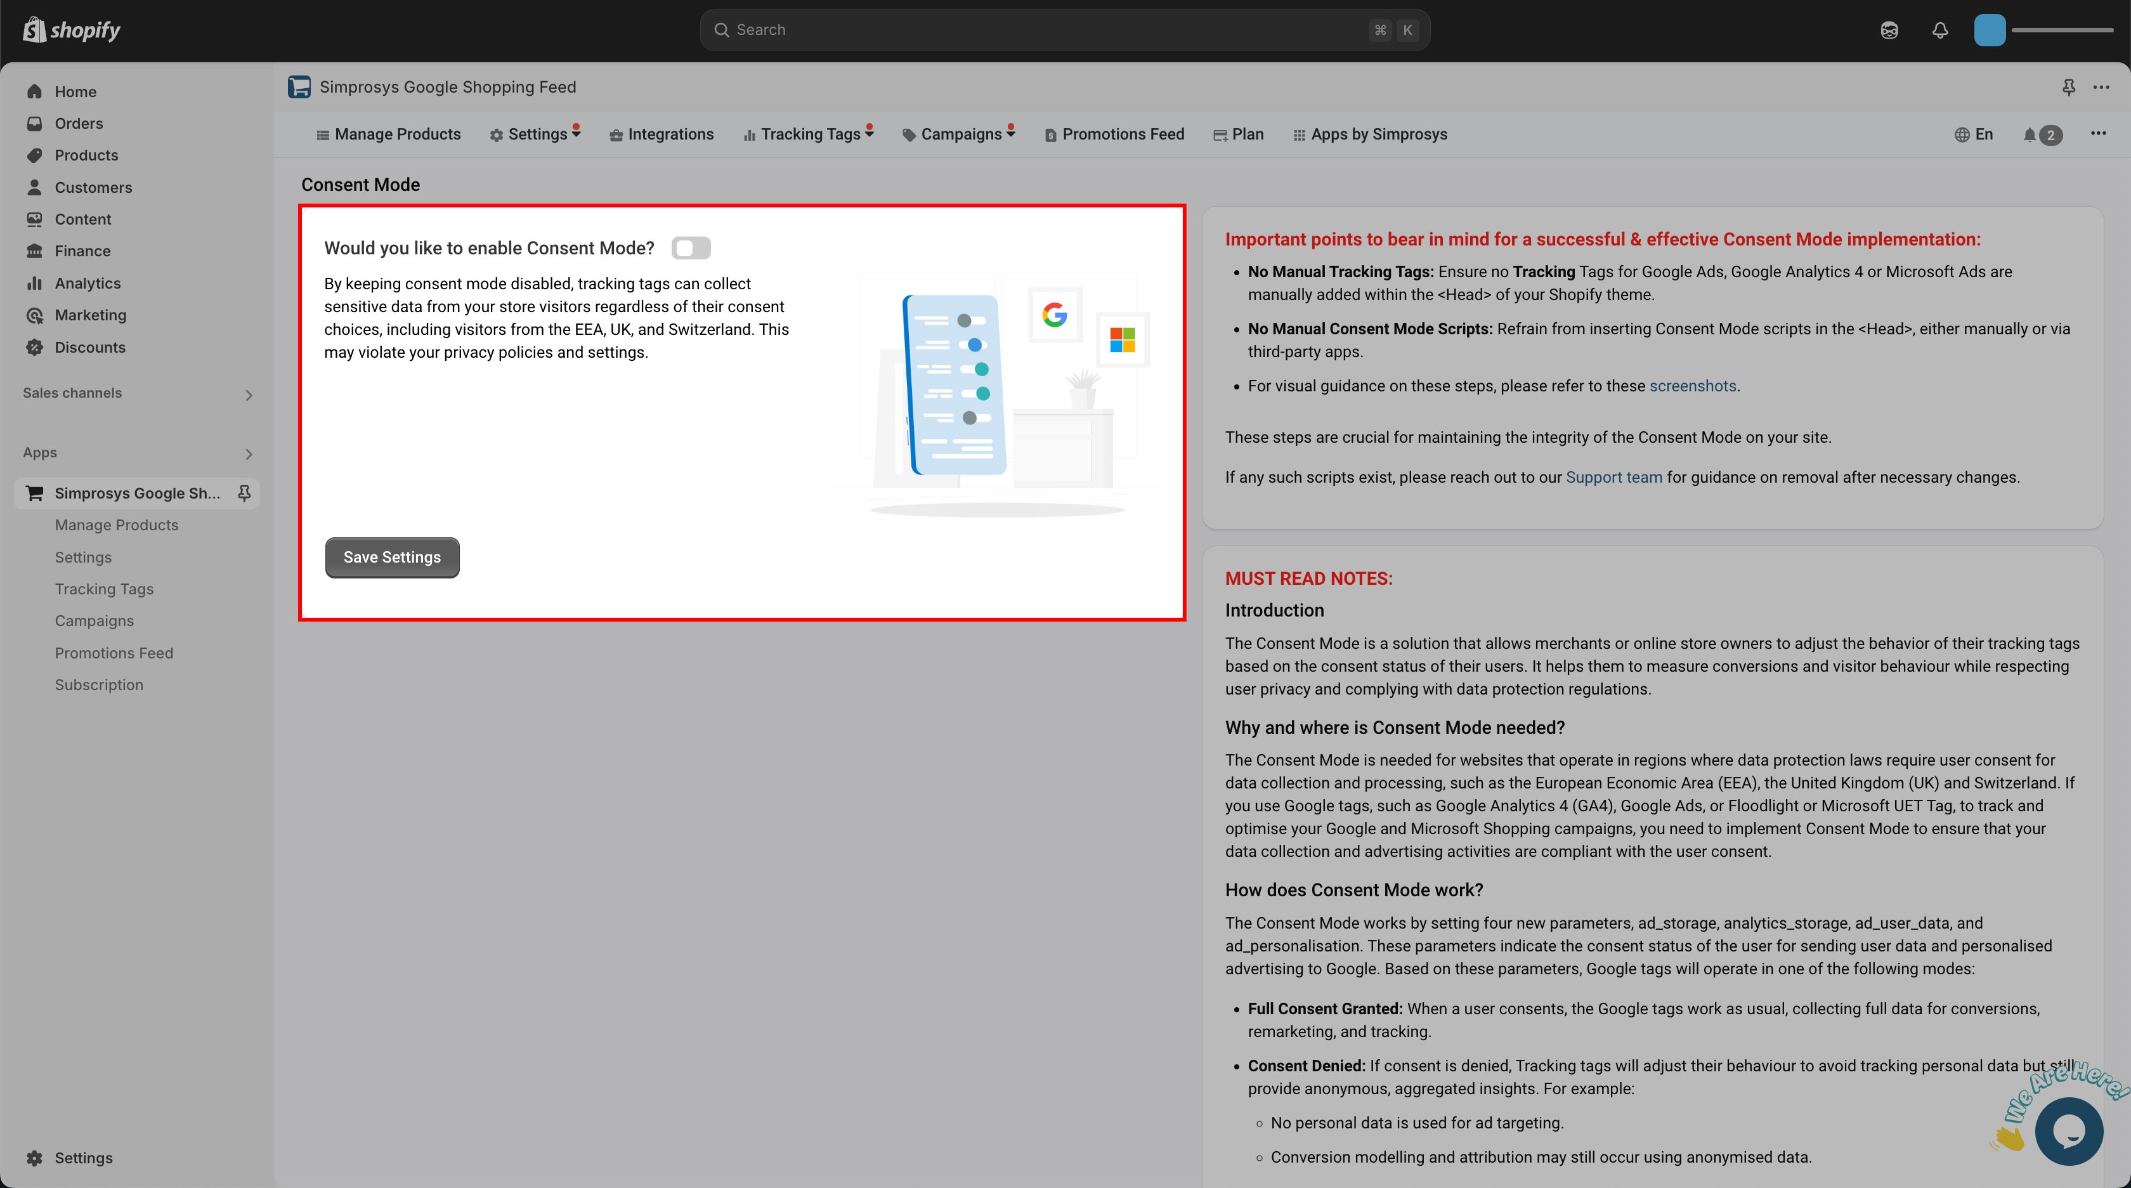Screen dimensions: 2131x1188
Task: Click the Save Settings button
Action: click(x=392, y=558)
